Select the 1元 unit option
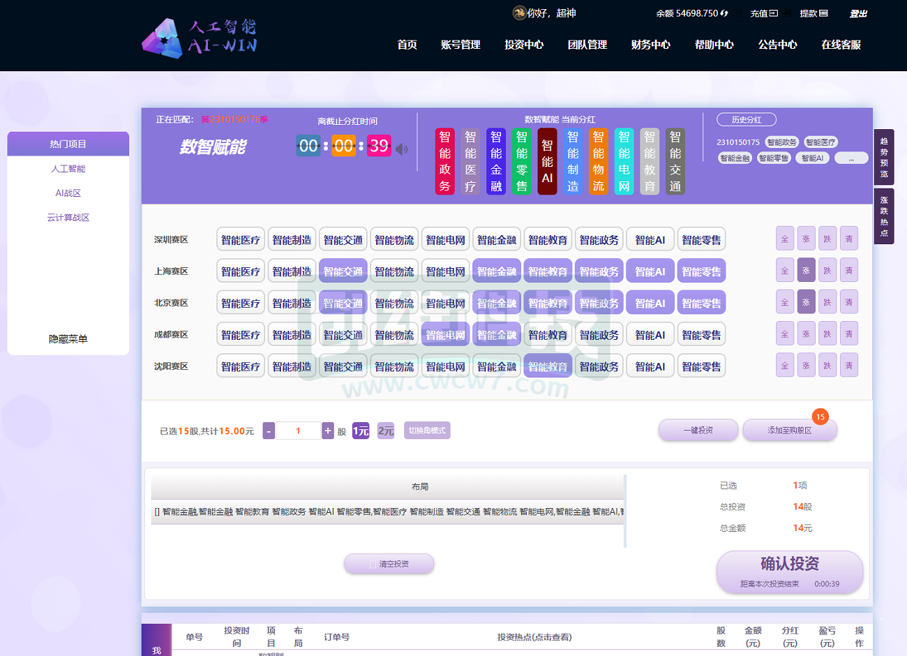Image resolution: width=907 pixels, height=656 pixels. [361, 431]
